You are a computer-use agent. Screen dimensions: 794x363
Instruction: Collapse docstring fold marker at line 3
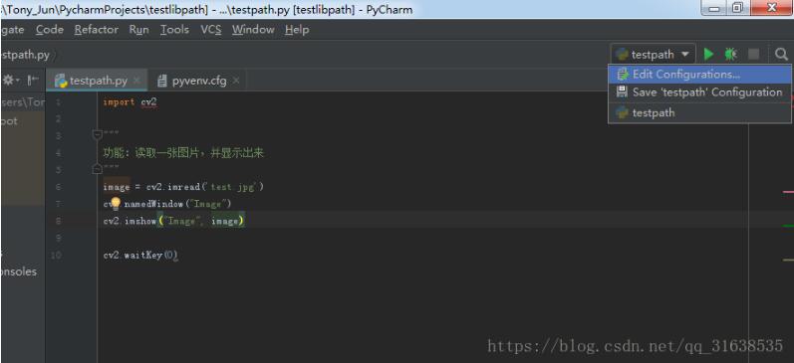[98, 134]
